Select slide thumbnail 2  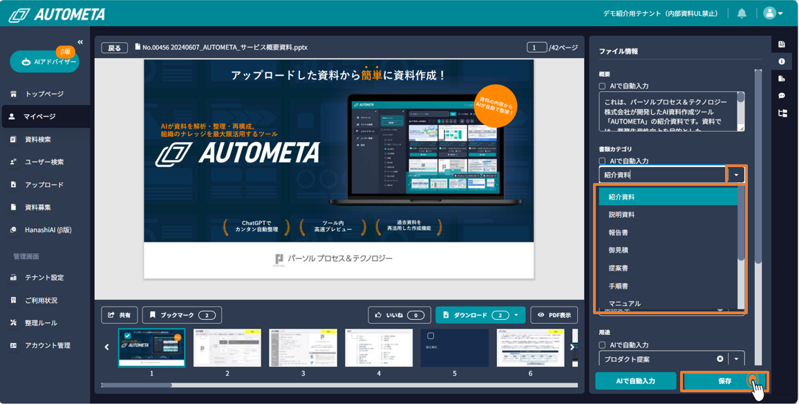point(227,348)
